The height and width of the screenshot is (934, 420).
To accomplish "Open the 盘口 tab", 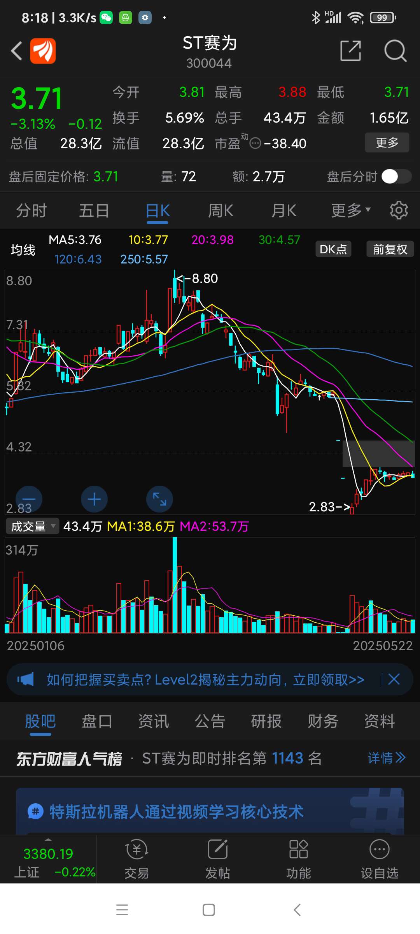I will 97,721.
